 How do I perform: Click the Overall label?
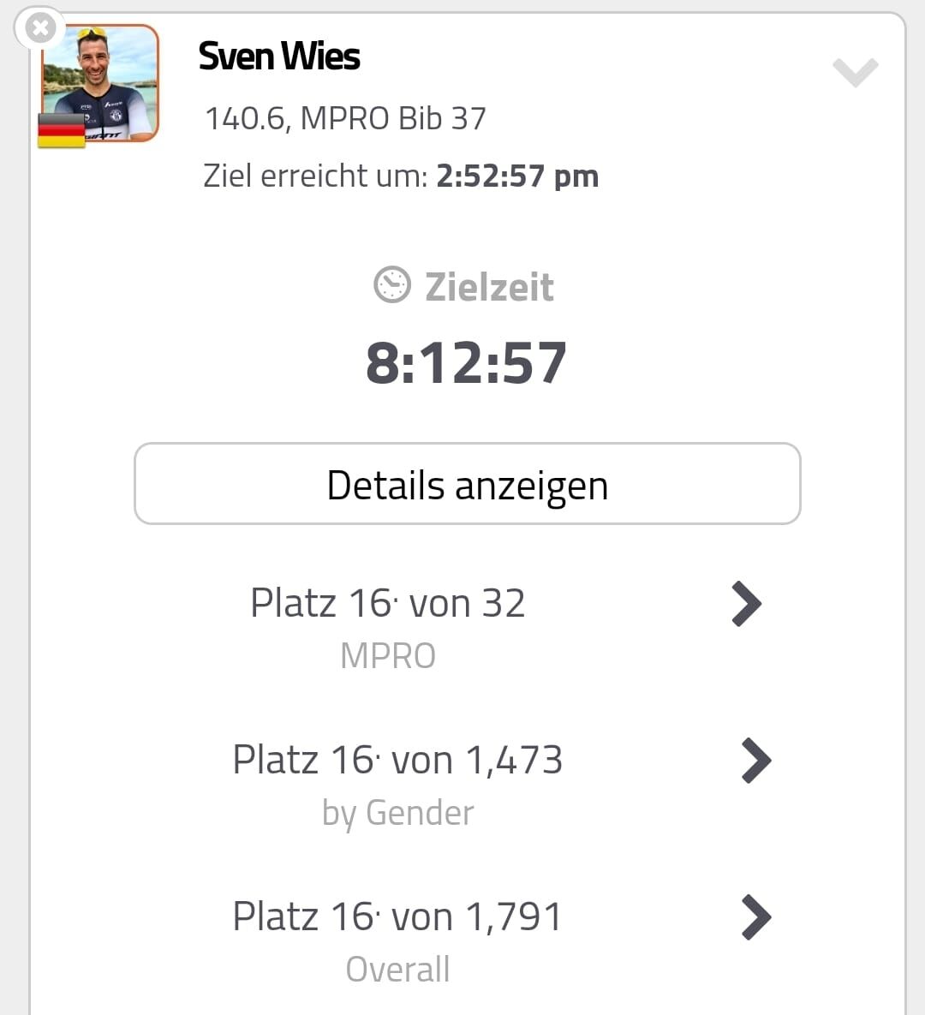[x=397, y=969]
